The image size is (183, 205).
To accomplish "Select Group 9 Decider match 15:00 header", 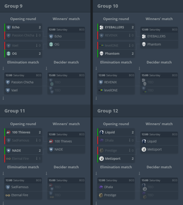I will tap(66, 75).
